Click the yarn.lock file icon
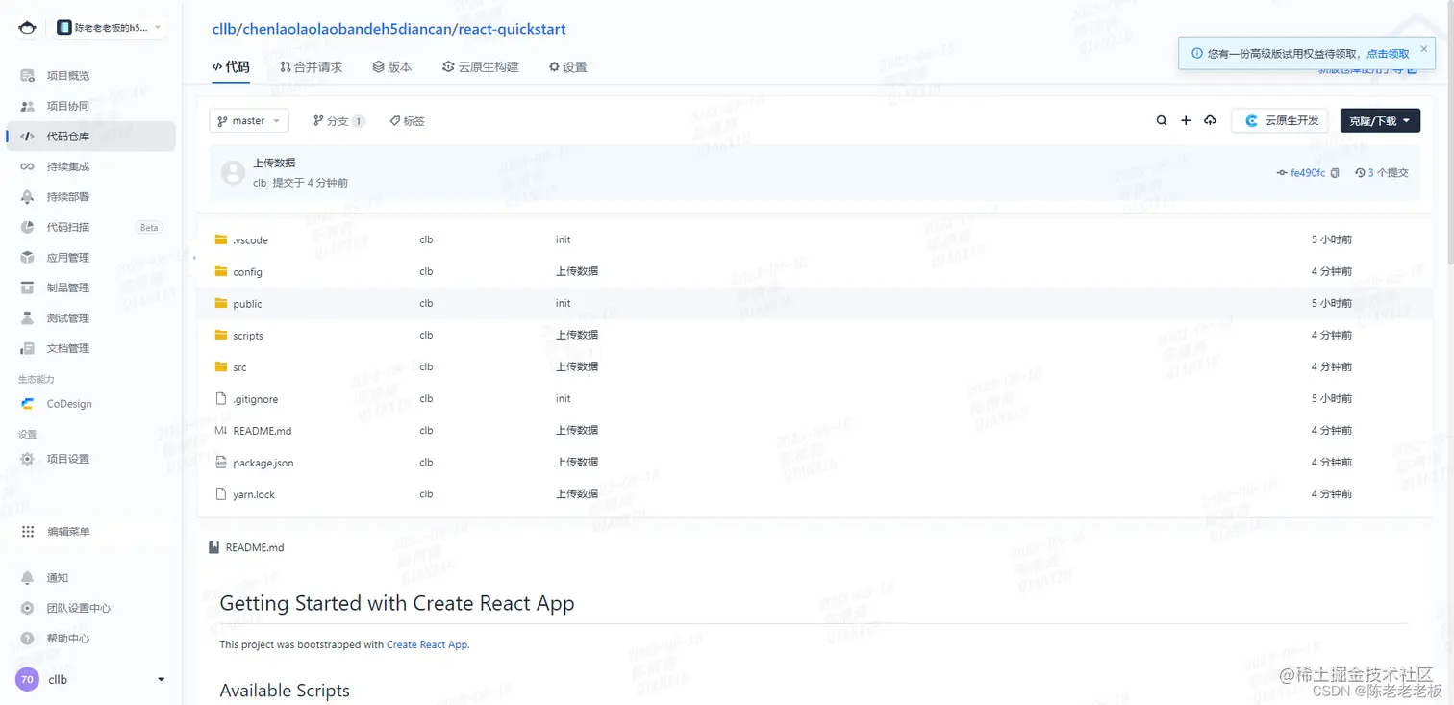1454x705 pixels. [221, 493]
